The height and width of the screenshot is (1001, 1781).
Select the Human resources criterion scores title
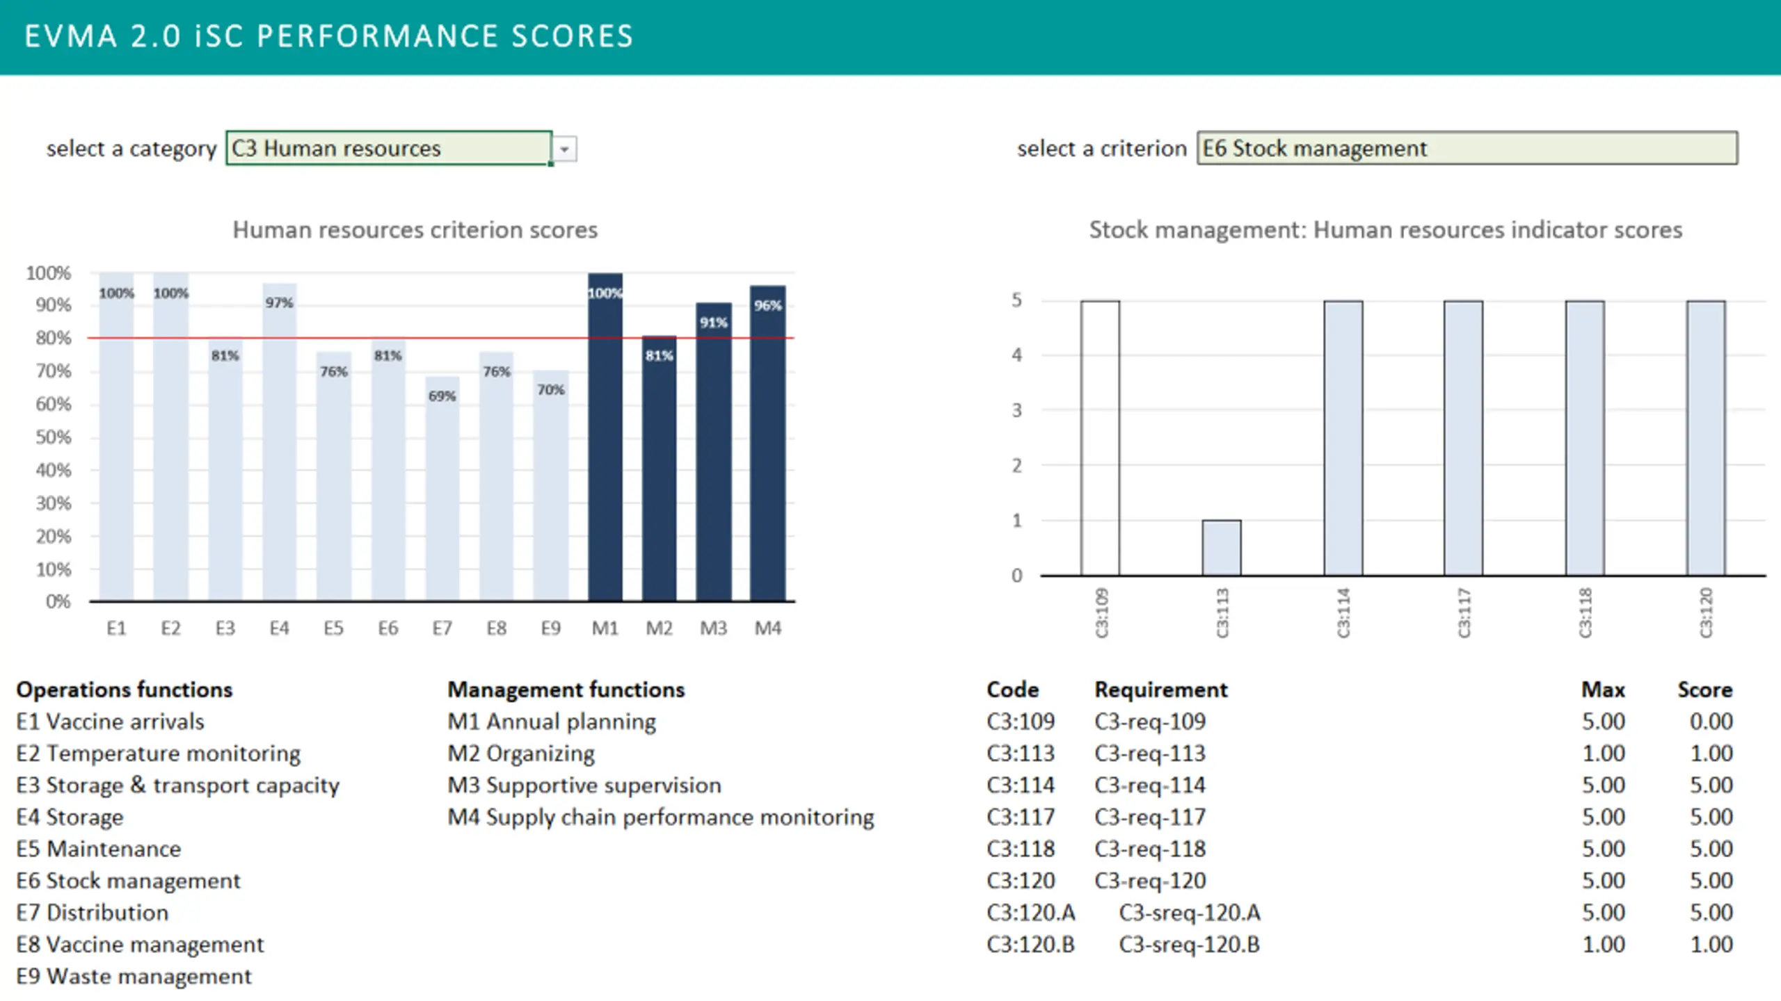415,229
